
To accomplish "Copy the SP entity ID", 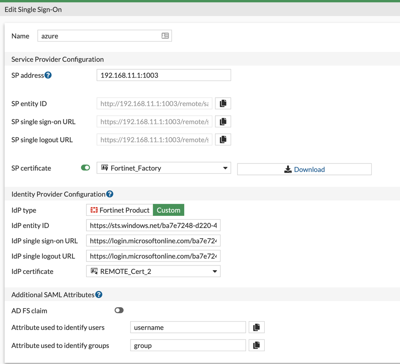I will [x=223, y=104].
